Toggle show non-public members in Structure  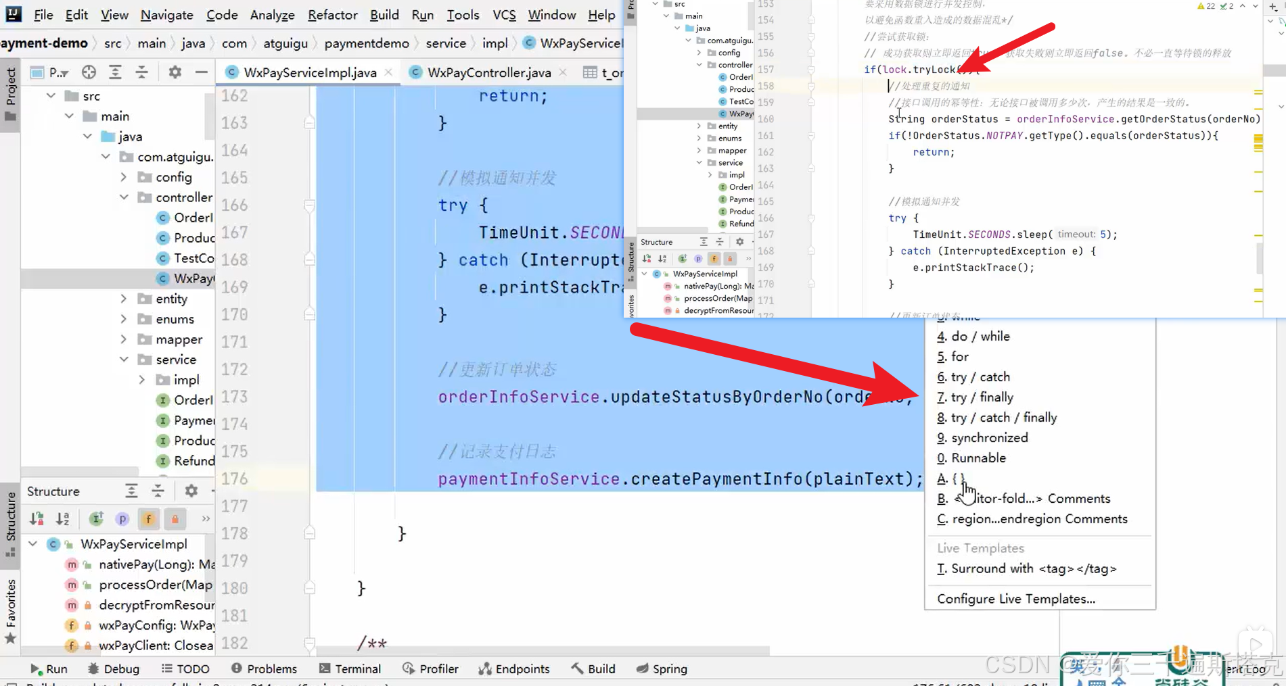tap(175, 518)
